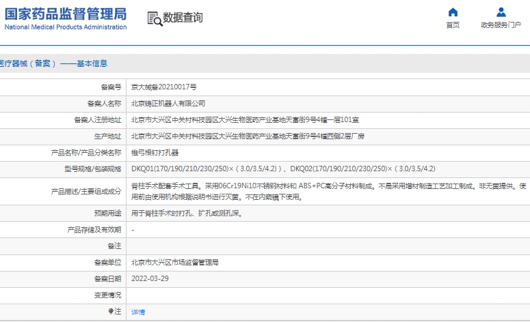This screenshot has height=322, width=530.
Task: Select record number 京大械备20210017号
Action: (x=164, y=87)
